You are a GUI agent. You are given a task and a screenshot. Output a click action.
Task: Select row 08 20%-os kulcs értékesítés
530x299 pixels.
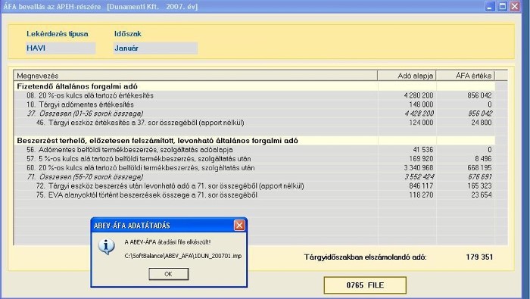(x=254, y=95)
